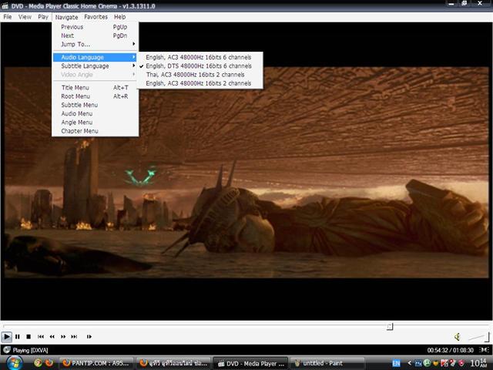Switch to the Thai-titled Firefox taskbar button
The height and width of the screenshot is (370, 493).
[174, 363]
